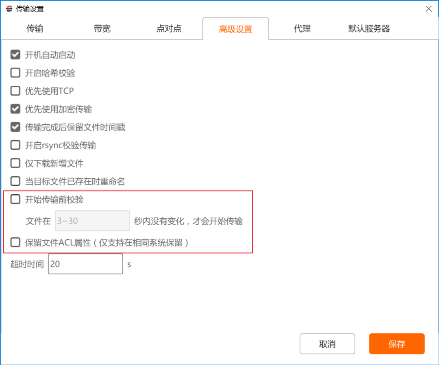Disable 优先使用加密传输 option
Screen dimensions: 439x365
(x=15, y=109)
